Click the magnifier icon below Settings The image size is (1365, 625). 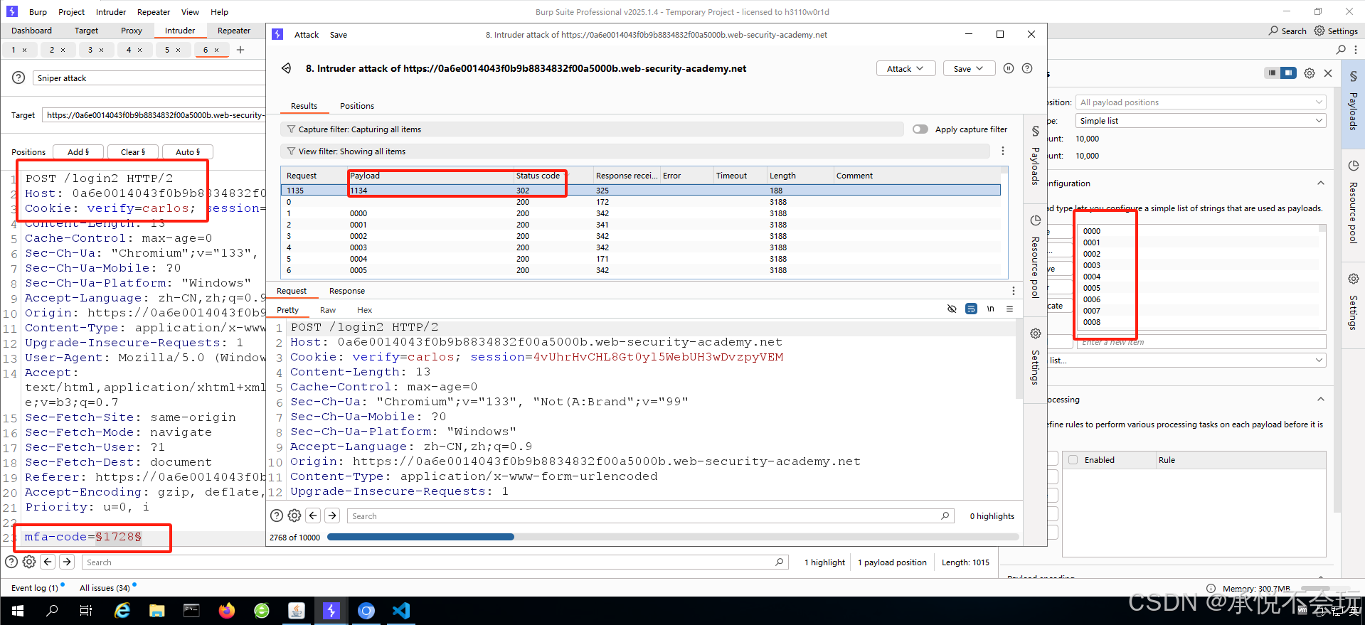click(x=1341, y=50)
